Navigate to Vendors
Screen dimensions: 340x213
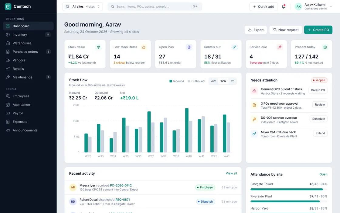[28, 60]
